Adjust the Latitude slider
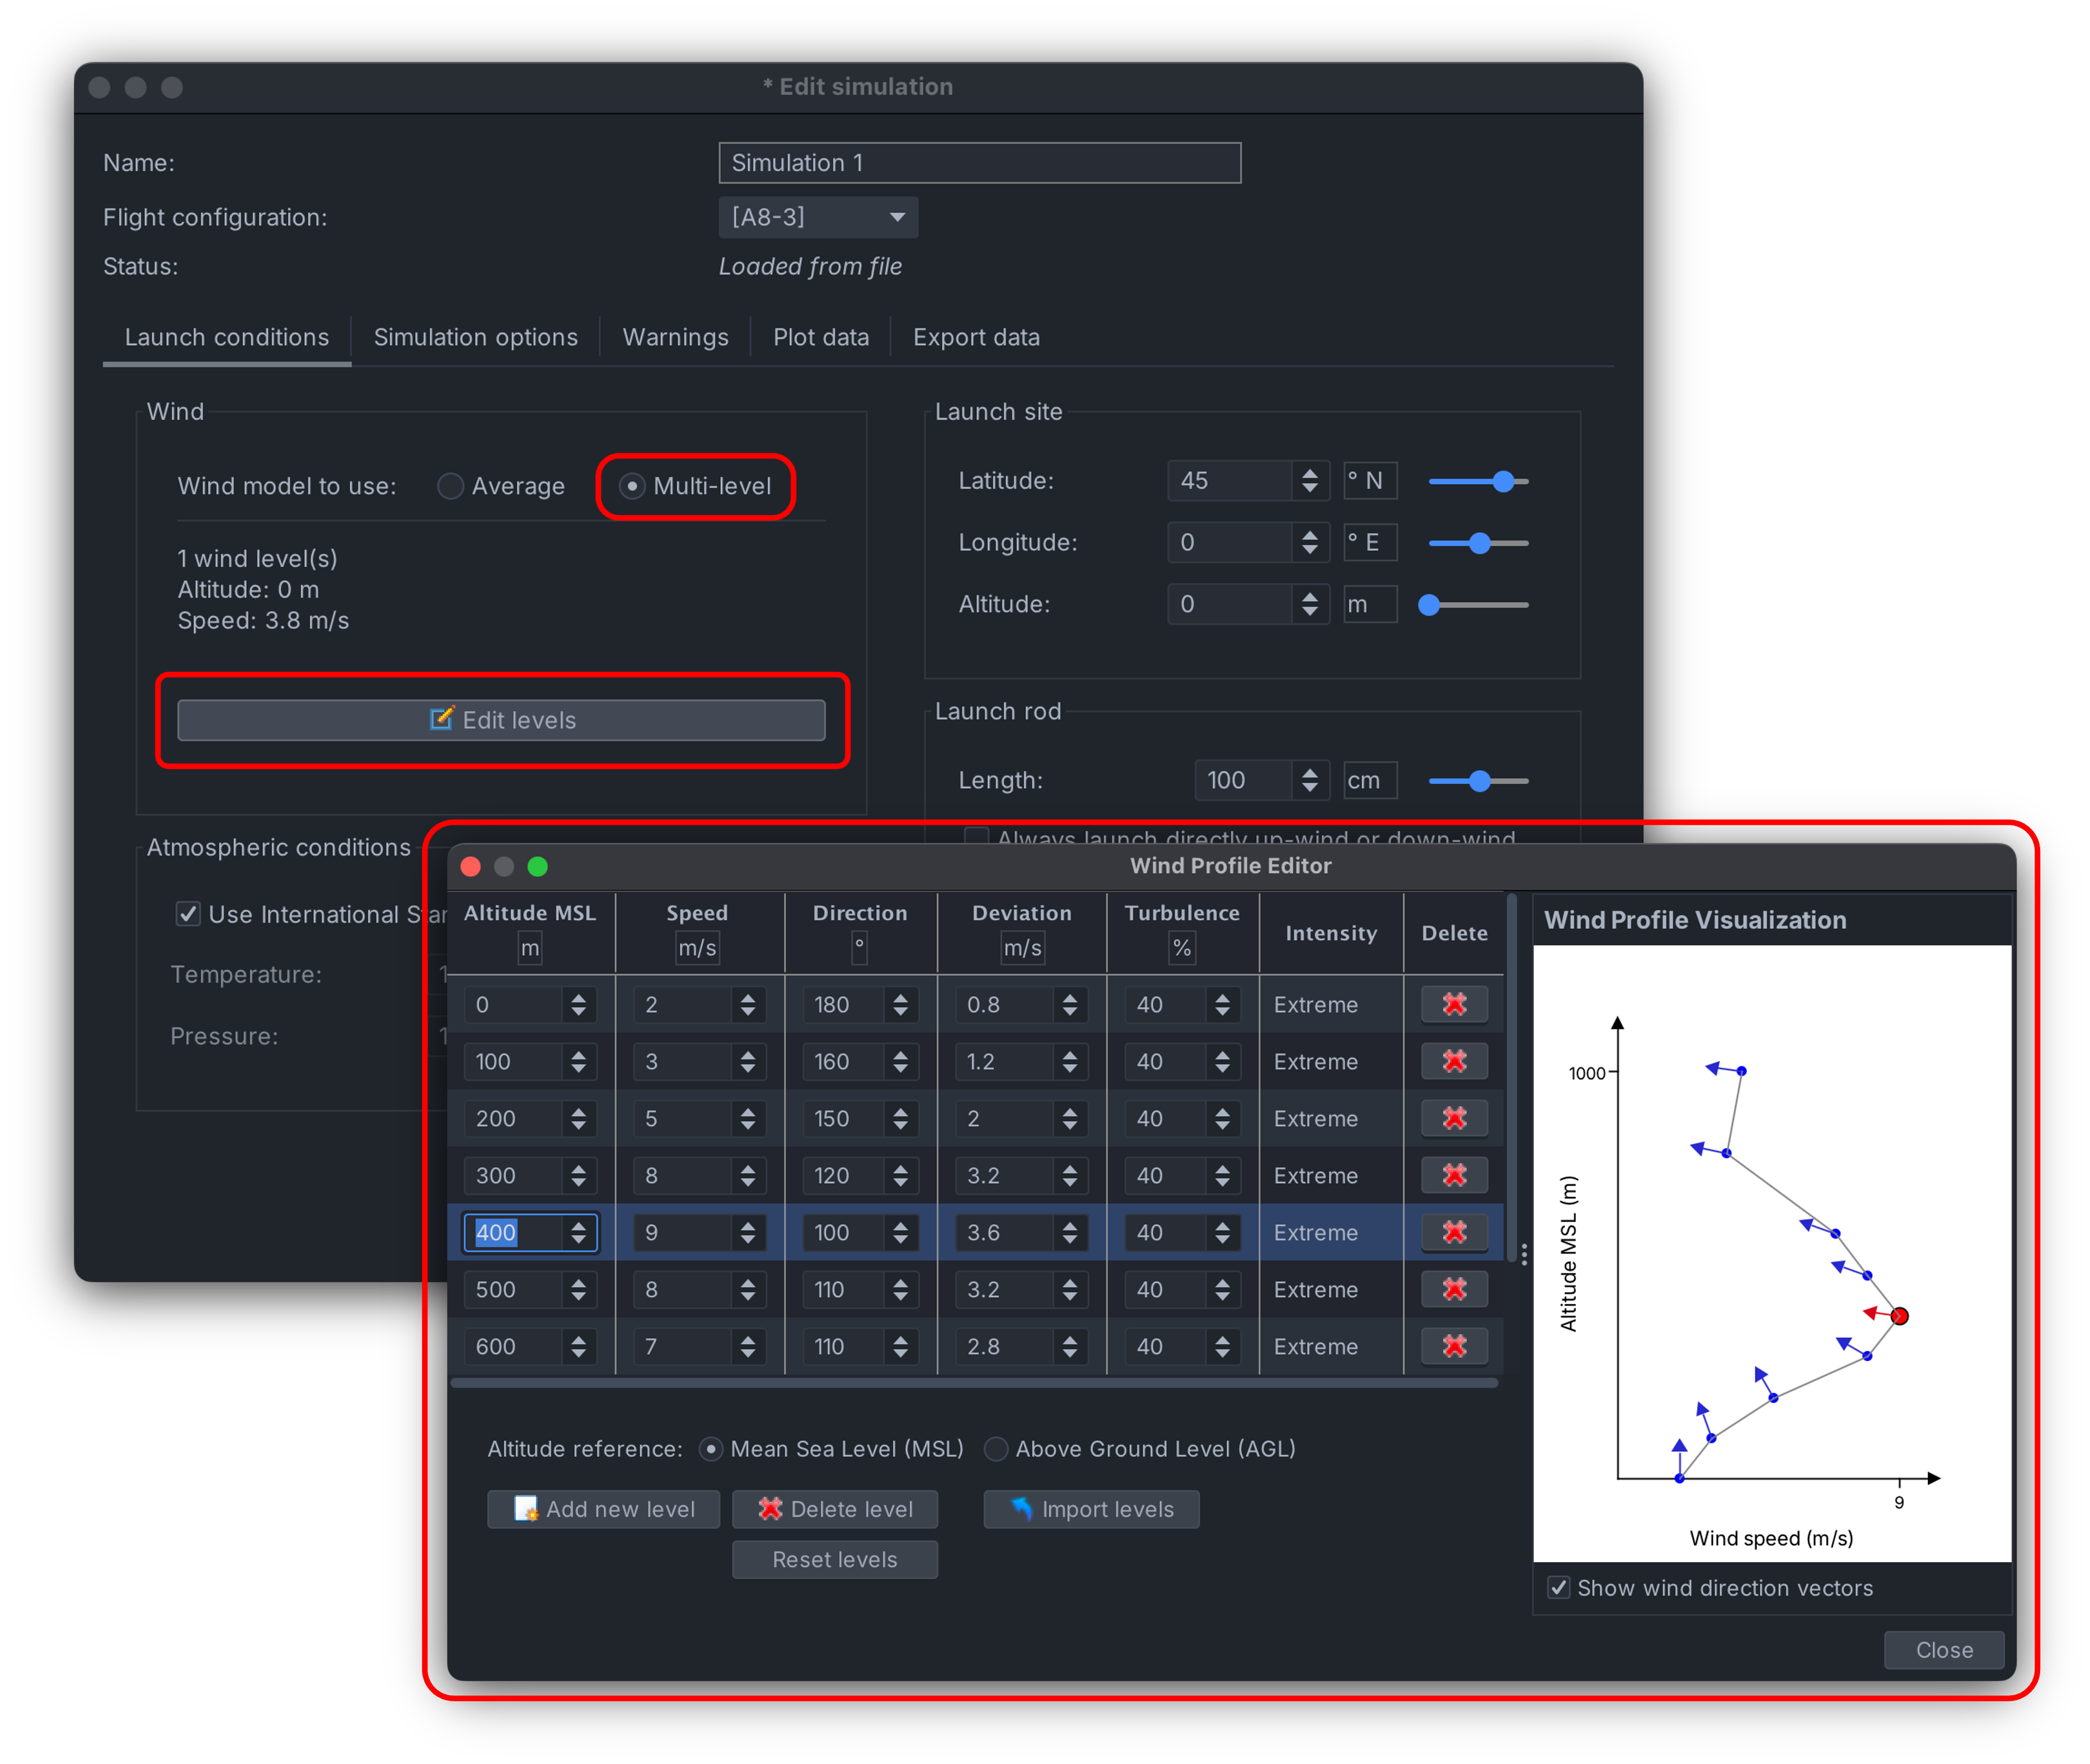2090x1764 pixels. point(1502,482)
